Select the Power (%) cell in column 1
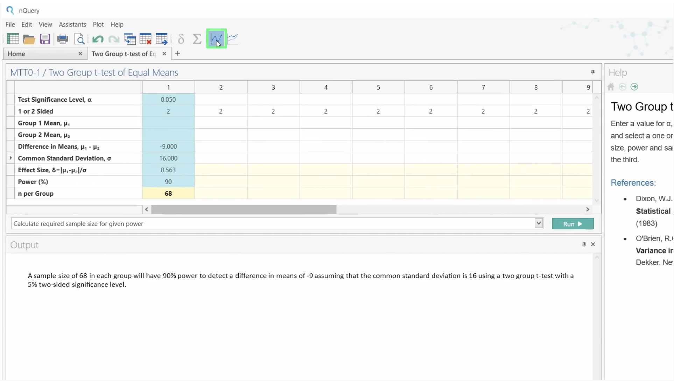Screen dimensions: 674x381 (168, 182)
